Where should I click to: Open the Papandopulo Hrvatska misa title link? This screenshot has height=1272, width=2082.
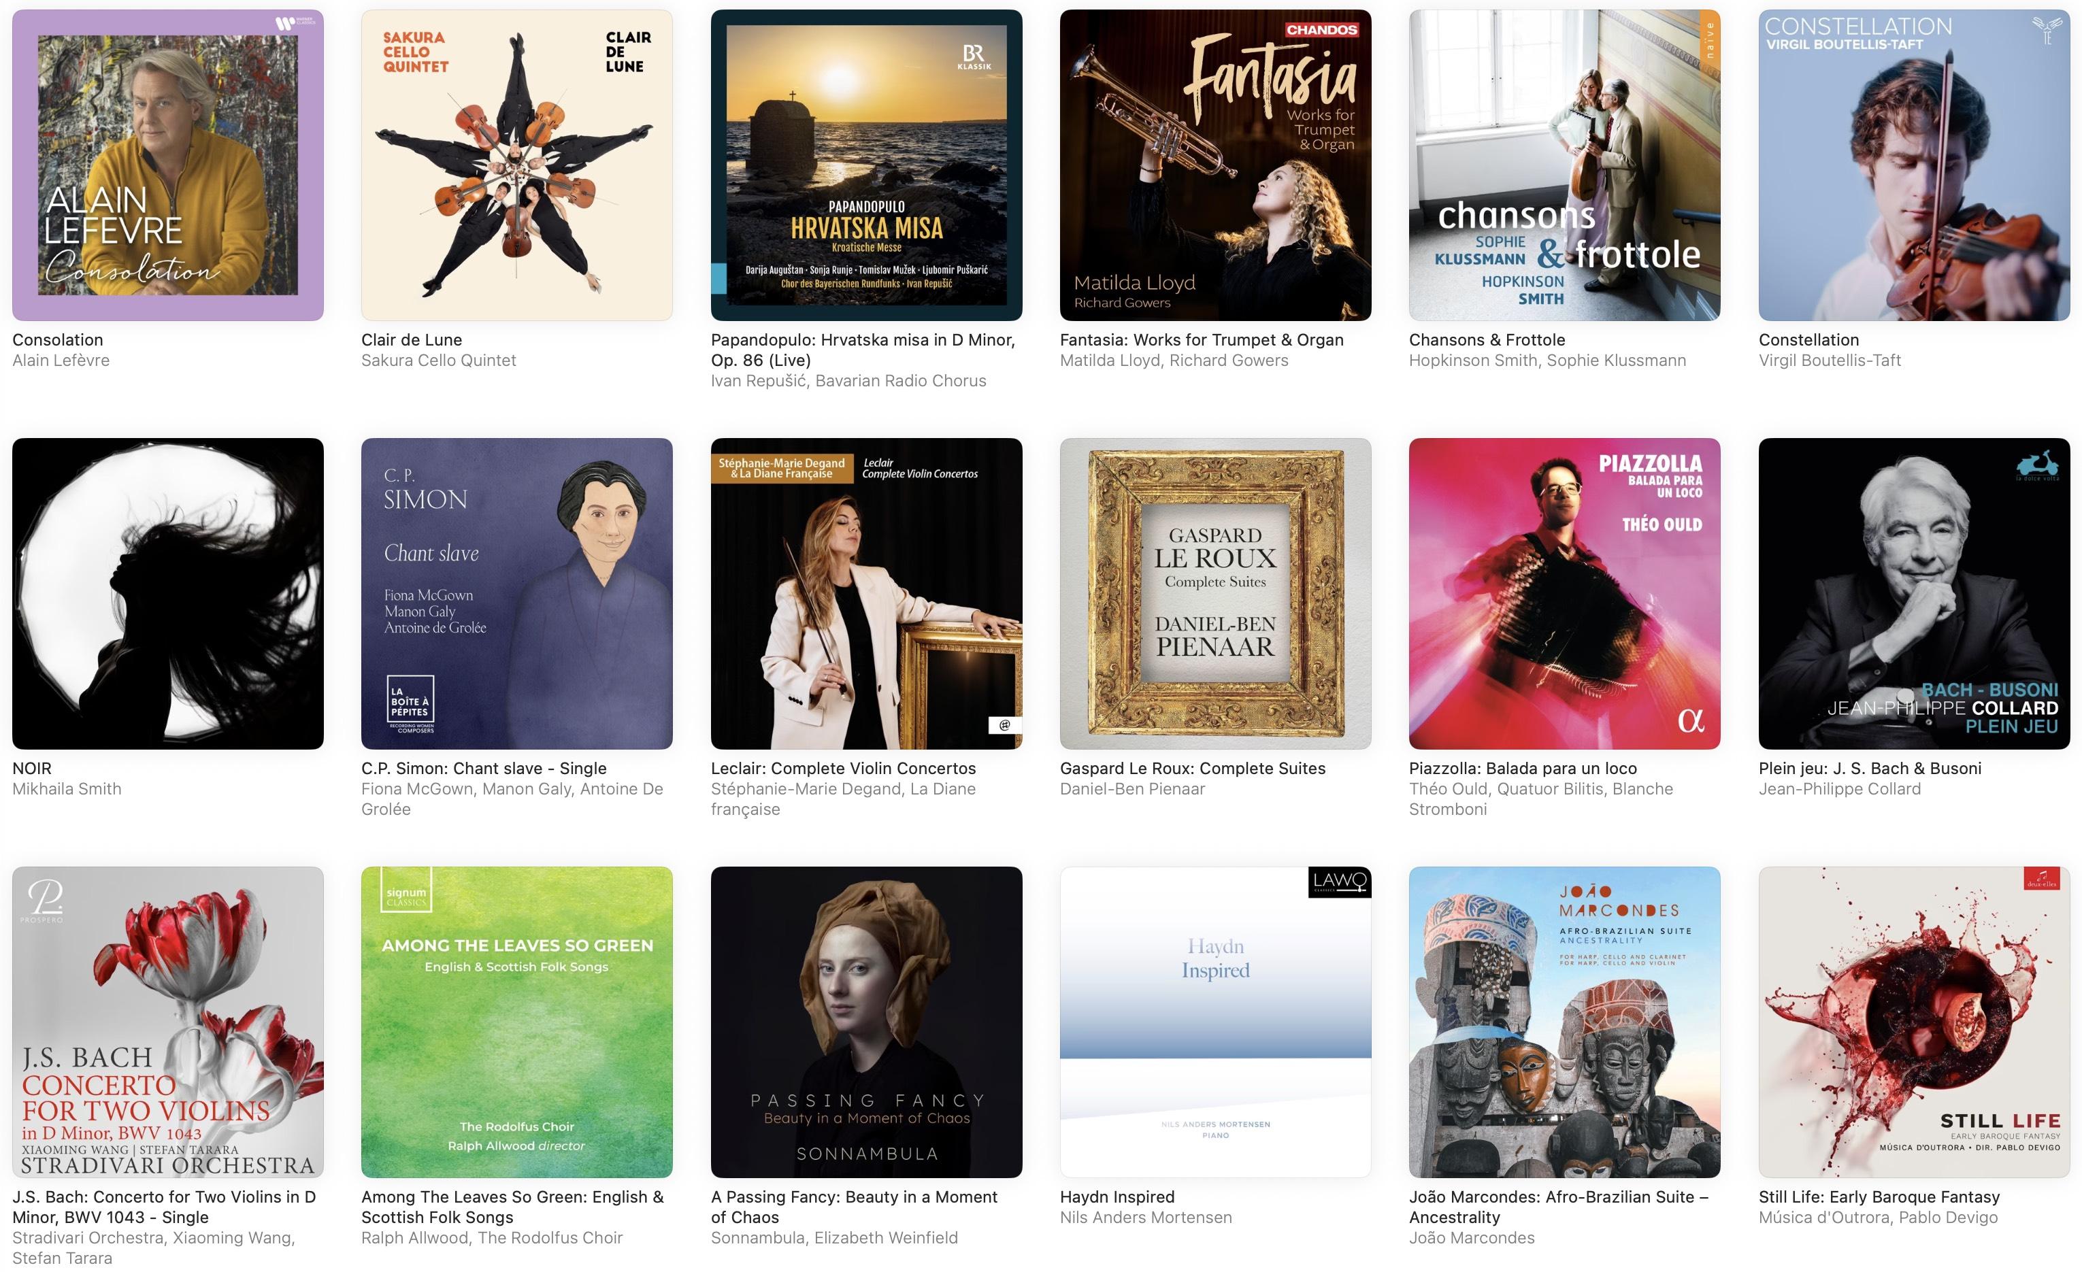tap(863, 350)
